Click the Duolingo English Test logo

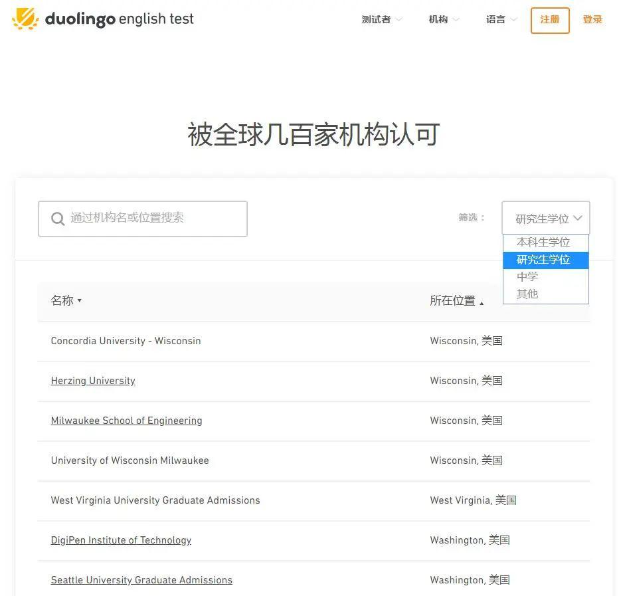click(103, 19)
